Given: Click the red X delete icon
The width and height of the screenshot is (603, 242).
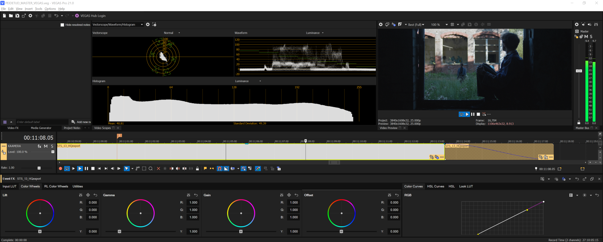Looking at the screenshot, I should pyautogui.click(x=158, y=169).
